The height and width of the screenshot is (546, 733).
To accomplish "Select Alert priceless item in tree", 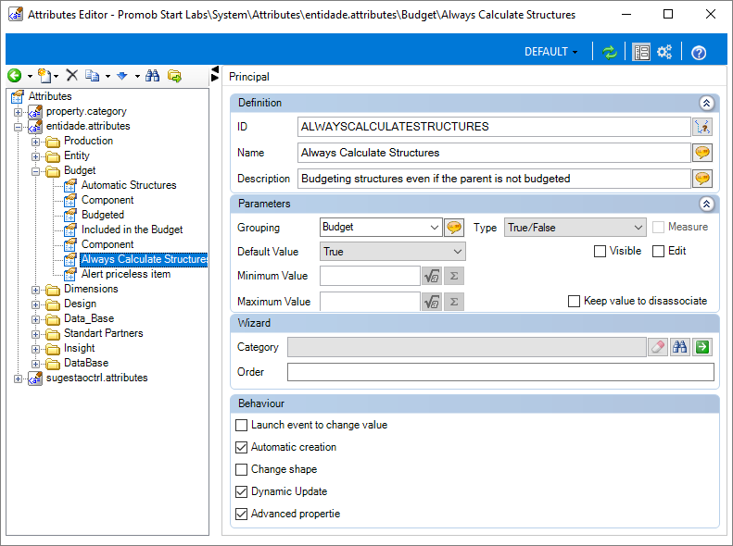I will point(126,274).
